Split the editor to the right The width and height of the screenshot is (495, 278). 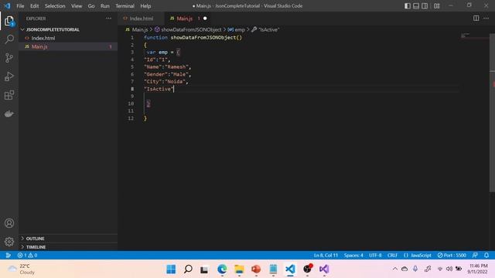pyautogui.click(x=476, y=19)
